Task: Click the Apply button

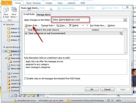Action: [123, 89]
